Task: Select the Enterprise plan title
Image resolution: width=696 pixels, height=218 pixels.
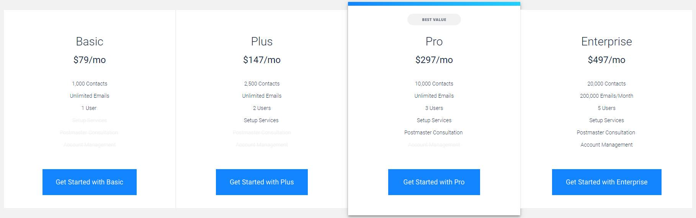Action: click(x=606, y=41)
